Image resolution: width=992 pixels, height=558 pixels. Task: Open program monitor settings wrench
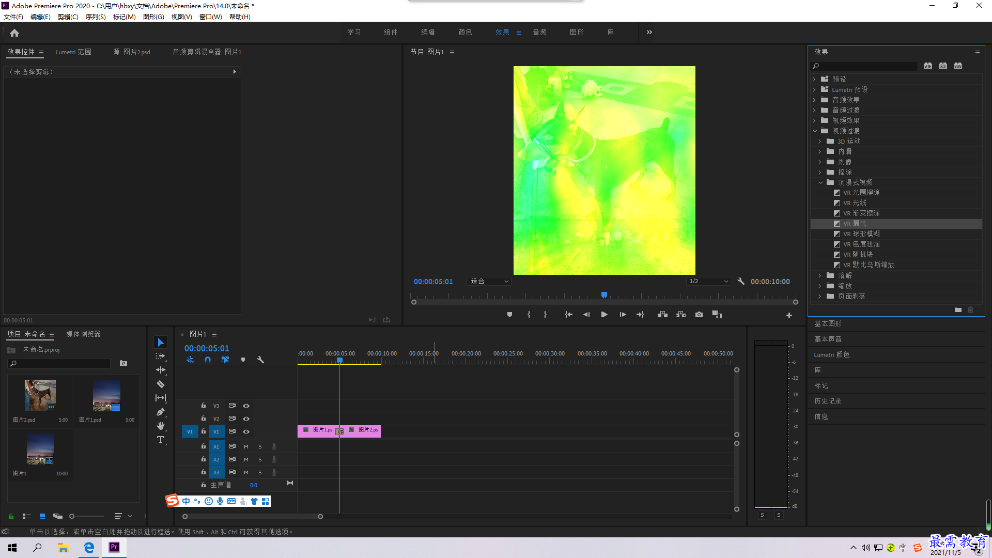tap(741, 281)
